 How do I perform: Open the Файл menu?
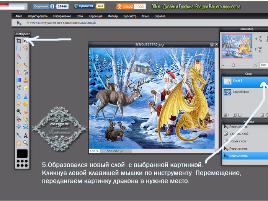(19, 16)
